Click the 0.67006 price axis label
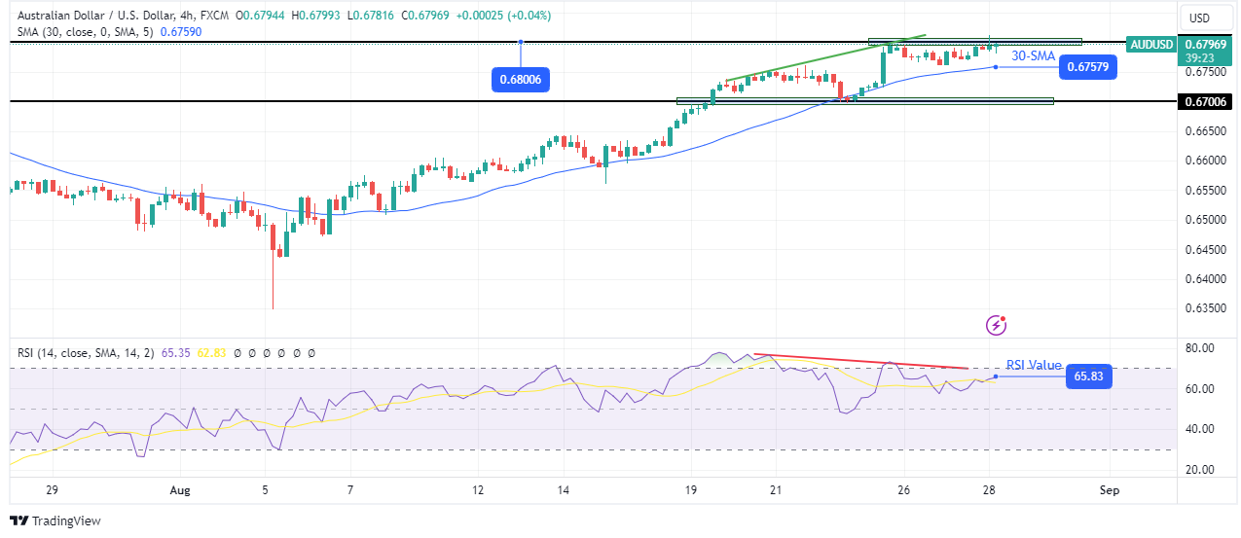 pyautogui.click(x=1204, y=101)
